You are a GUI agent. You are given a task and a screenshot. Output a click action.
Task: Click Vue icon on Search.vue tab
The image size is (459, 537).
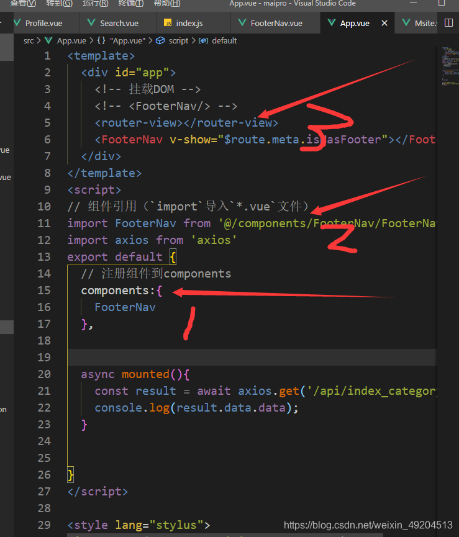tap(91, 23)
